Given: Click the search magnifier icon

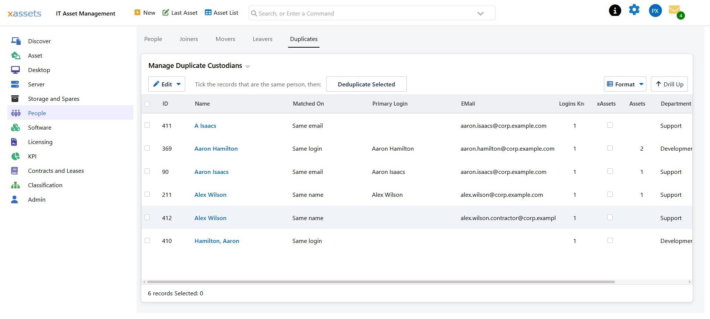Looking at the screenshot, I should pyautogui.click(x=254, y=13).
